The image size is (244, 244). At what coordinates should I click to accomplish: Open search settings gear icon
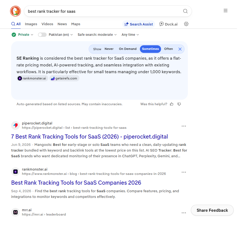tap(186, 24)
